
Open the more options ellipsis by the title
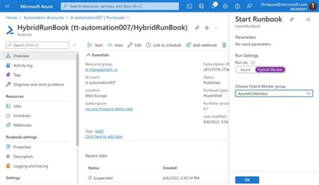(x=217, y=28)
